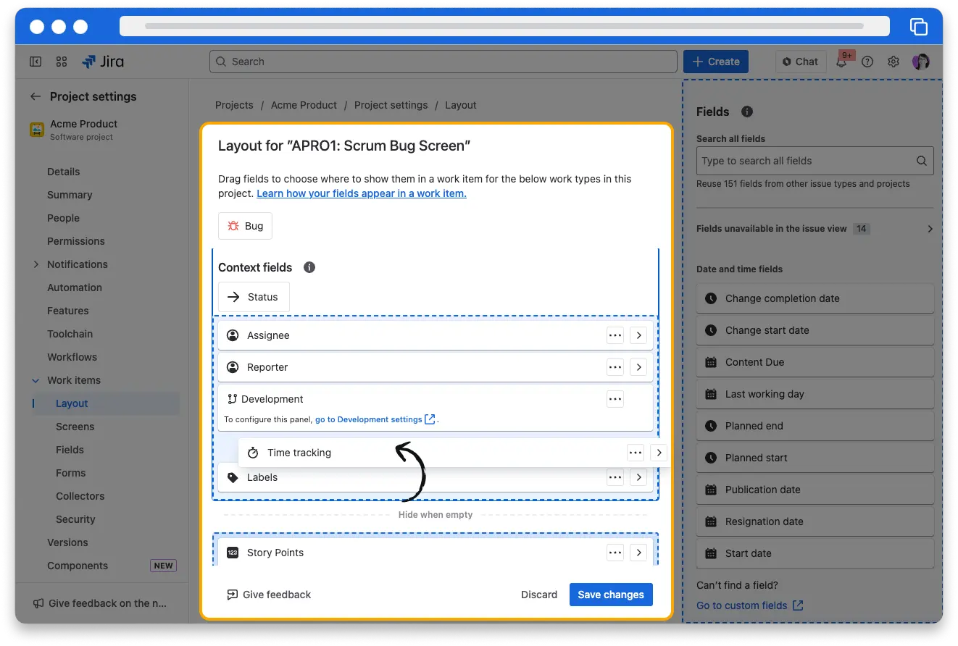The image size is (958, 646).
Task: Click the Jira logo
Action: [103, 62]
